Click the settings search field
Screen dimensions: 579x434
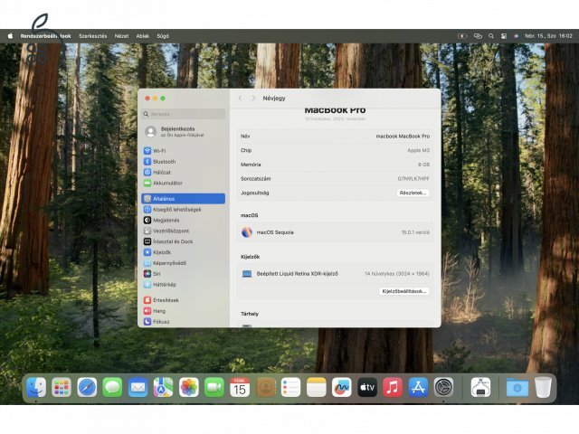click(184, 114)
